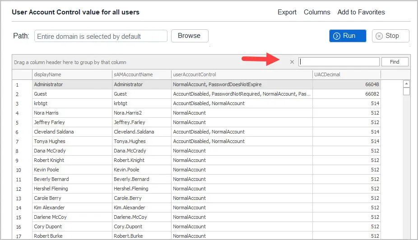The height and width of the screenshot is (240, 418).
Task: Click the Run button
Action: [348, 36]
